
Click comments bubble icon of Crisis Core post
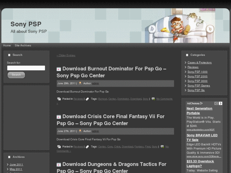click(162, 147)
